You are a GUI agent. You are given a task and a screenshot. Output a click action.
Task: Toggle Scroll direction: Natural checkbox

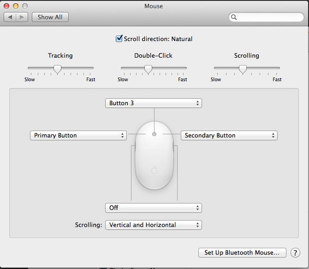119,39
